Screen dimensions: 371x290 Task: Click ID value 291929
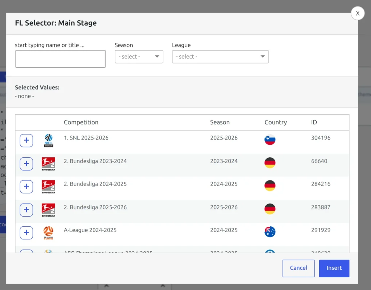click(321, 230)
